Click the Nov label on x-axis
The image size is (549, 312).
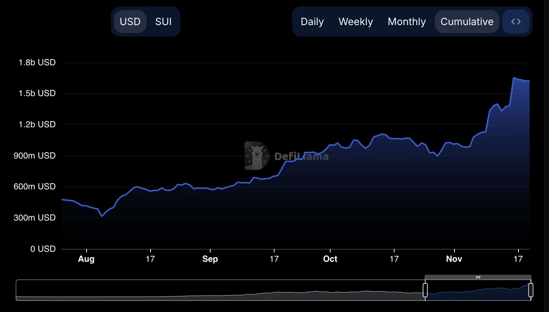coord(454,259)
